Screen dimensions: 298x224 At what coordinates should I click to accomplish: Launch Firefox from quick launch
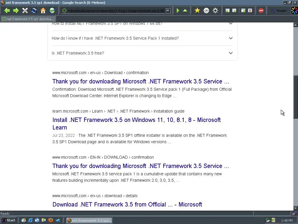(51, 220)
